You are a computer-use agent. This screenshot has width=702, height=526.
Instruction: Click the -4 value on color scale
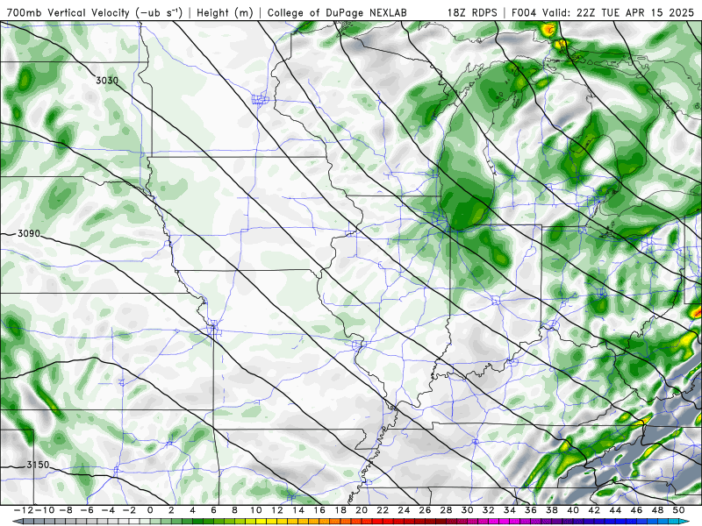[x=108, y=510]
